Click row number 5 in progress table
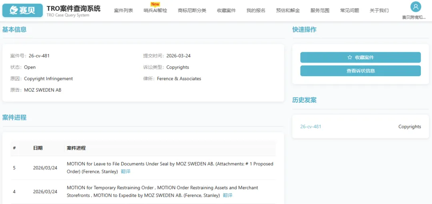432x204 pixels. pos(14,168)
